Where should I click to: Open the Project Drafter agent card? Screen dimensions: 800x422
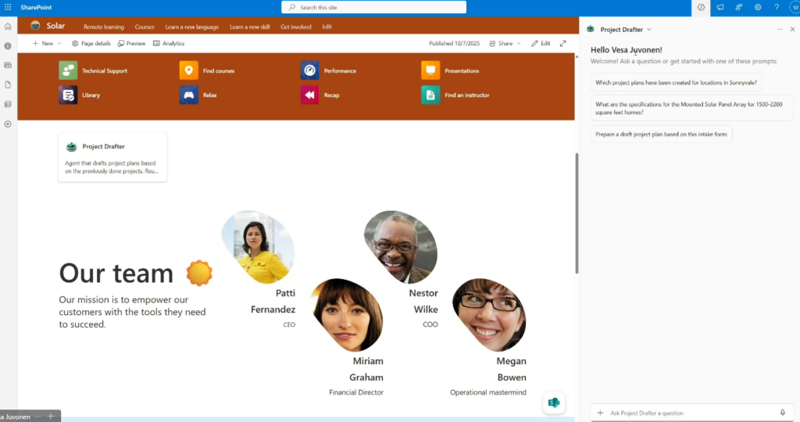[x=112, y=157]
